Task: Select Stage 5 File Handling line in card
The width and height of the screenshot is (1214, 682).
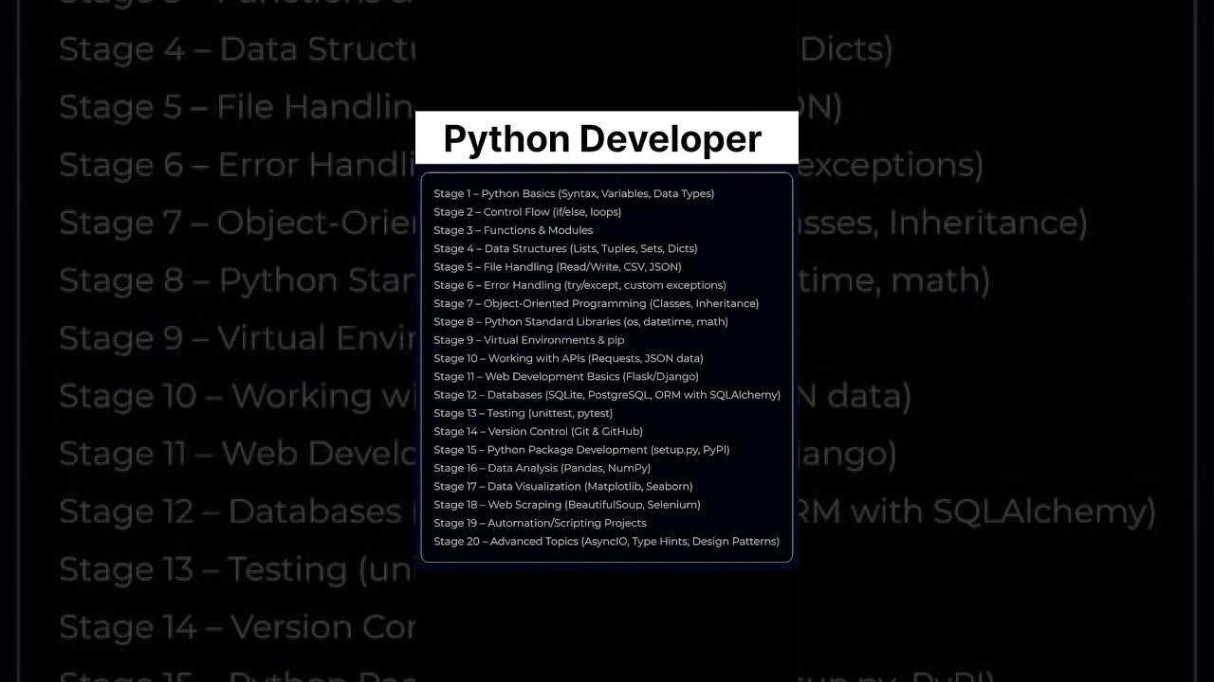Action: (x=558, y=267)
